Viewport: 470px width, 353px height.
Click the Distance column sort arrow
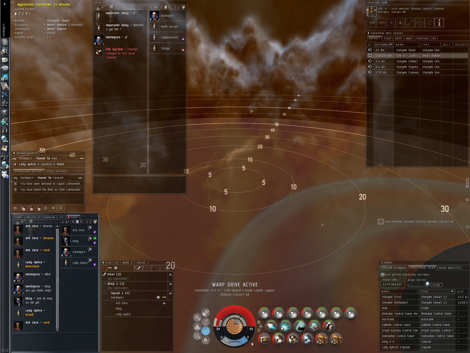click(391, 44)
